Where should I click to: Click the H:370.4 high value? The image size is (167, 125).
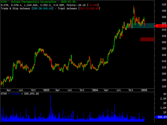pos(16,5)
